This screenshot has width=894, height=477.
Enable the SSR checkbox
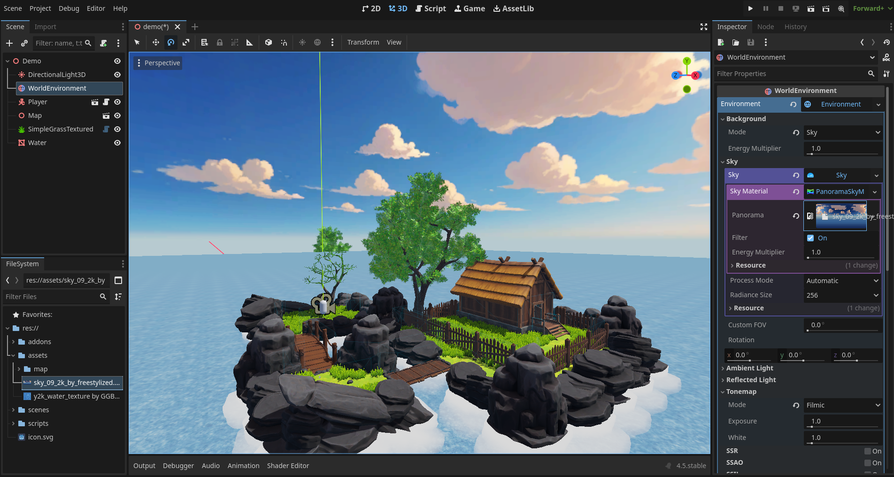[x=868, y=451]
